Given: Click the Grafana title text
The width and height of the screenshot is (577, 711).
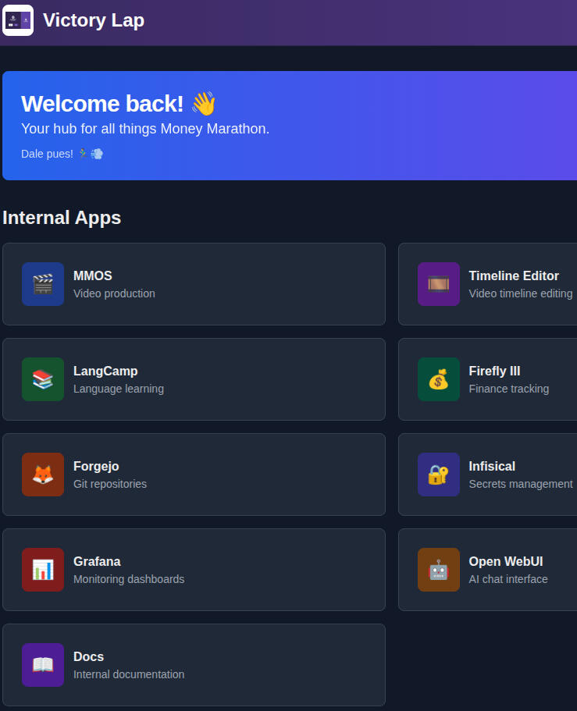Looking at the screenshot, I should tap(97, 562).
